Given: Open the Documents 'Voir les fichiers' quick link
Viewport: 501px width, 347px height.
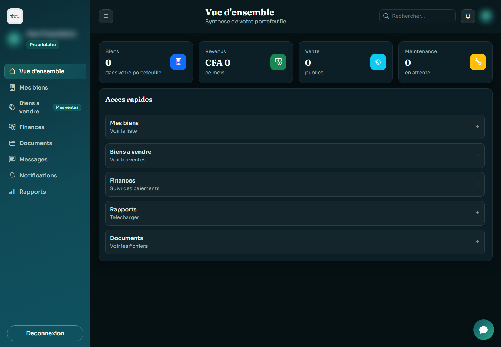Looking at the screenshot, I should coord(295,242).
